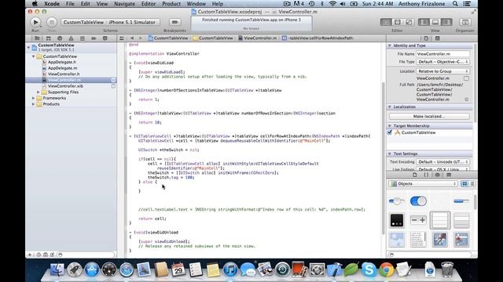
Task: Open the related files menu in jump bar
Action: point(122,38)
